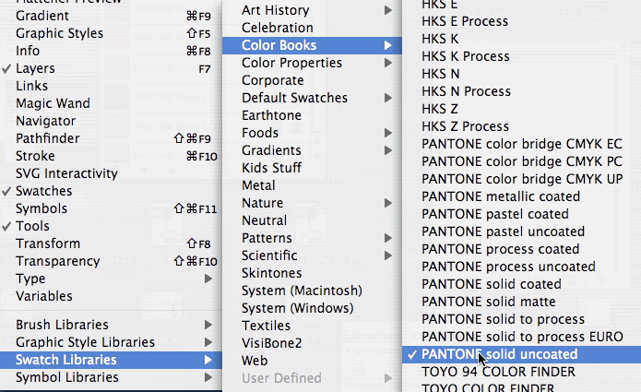Expand Graphic Style Libraries submenu

click(111, 342)
